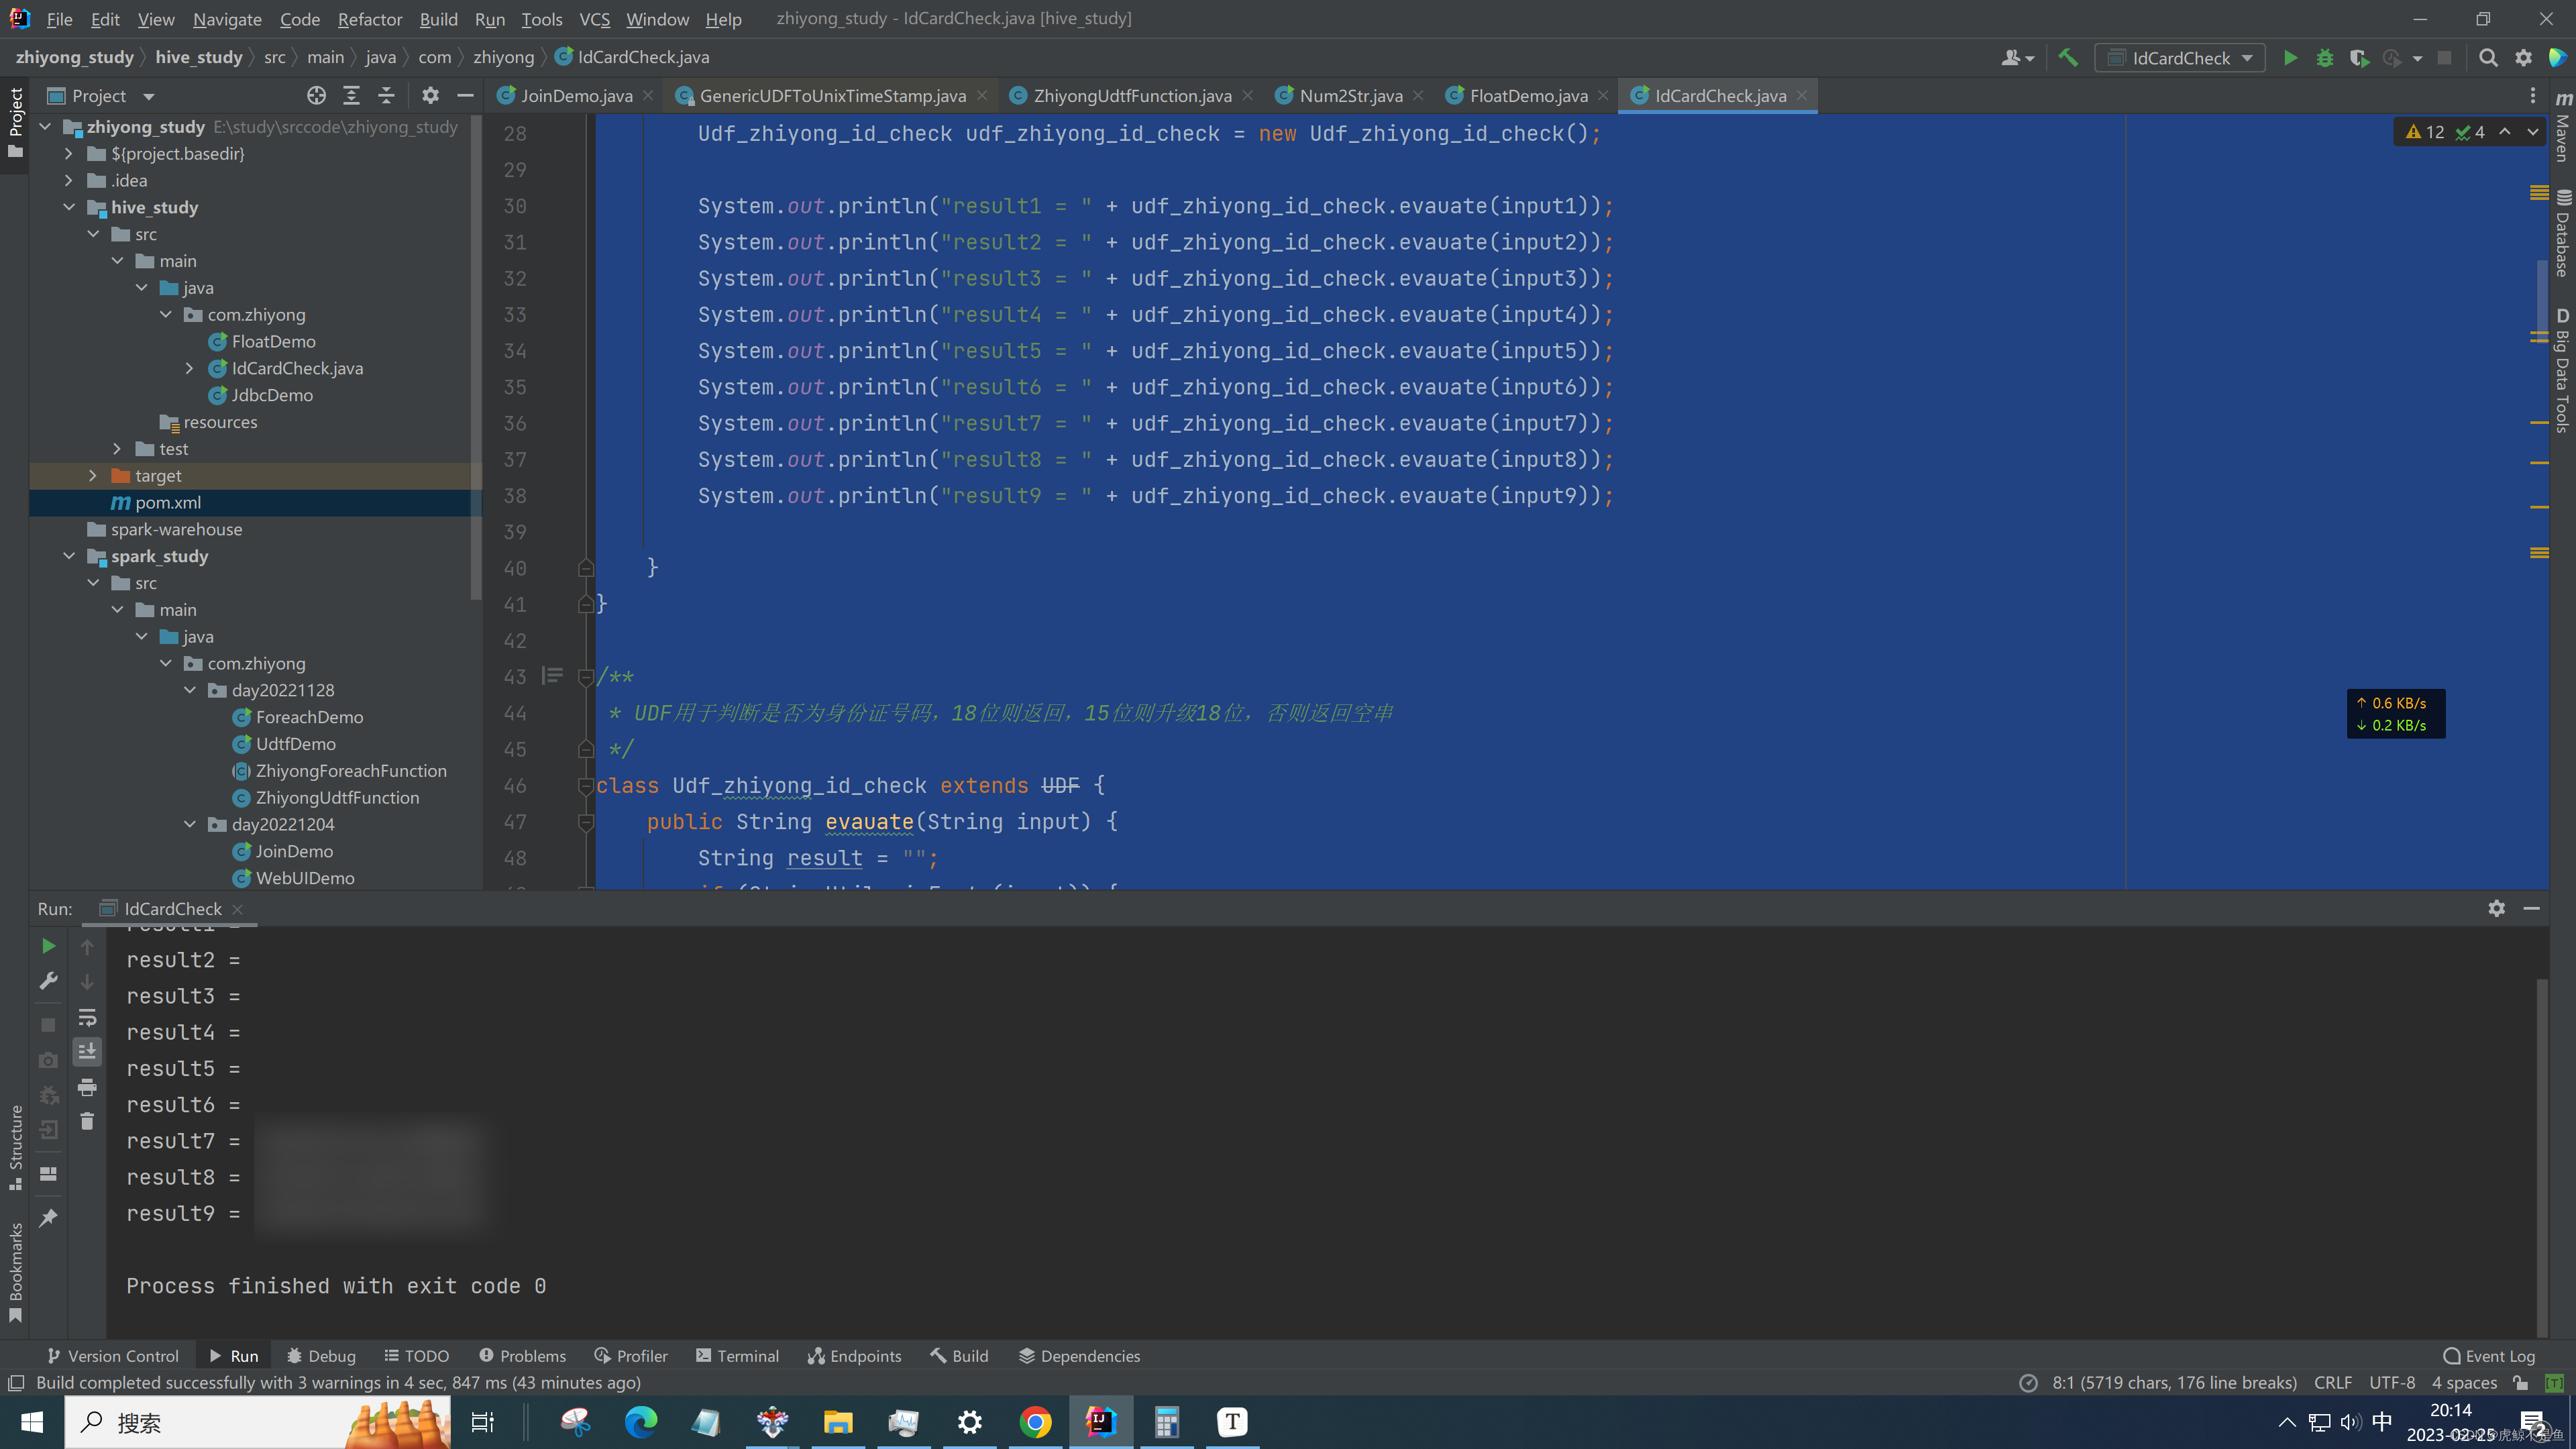The width and height of the screenshot is (2576, 1449).
Task: Open the Profiler tool window
Action: [x=631, y=1356]
